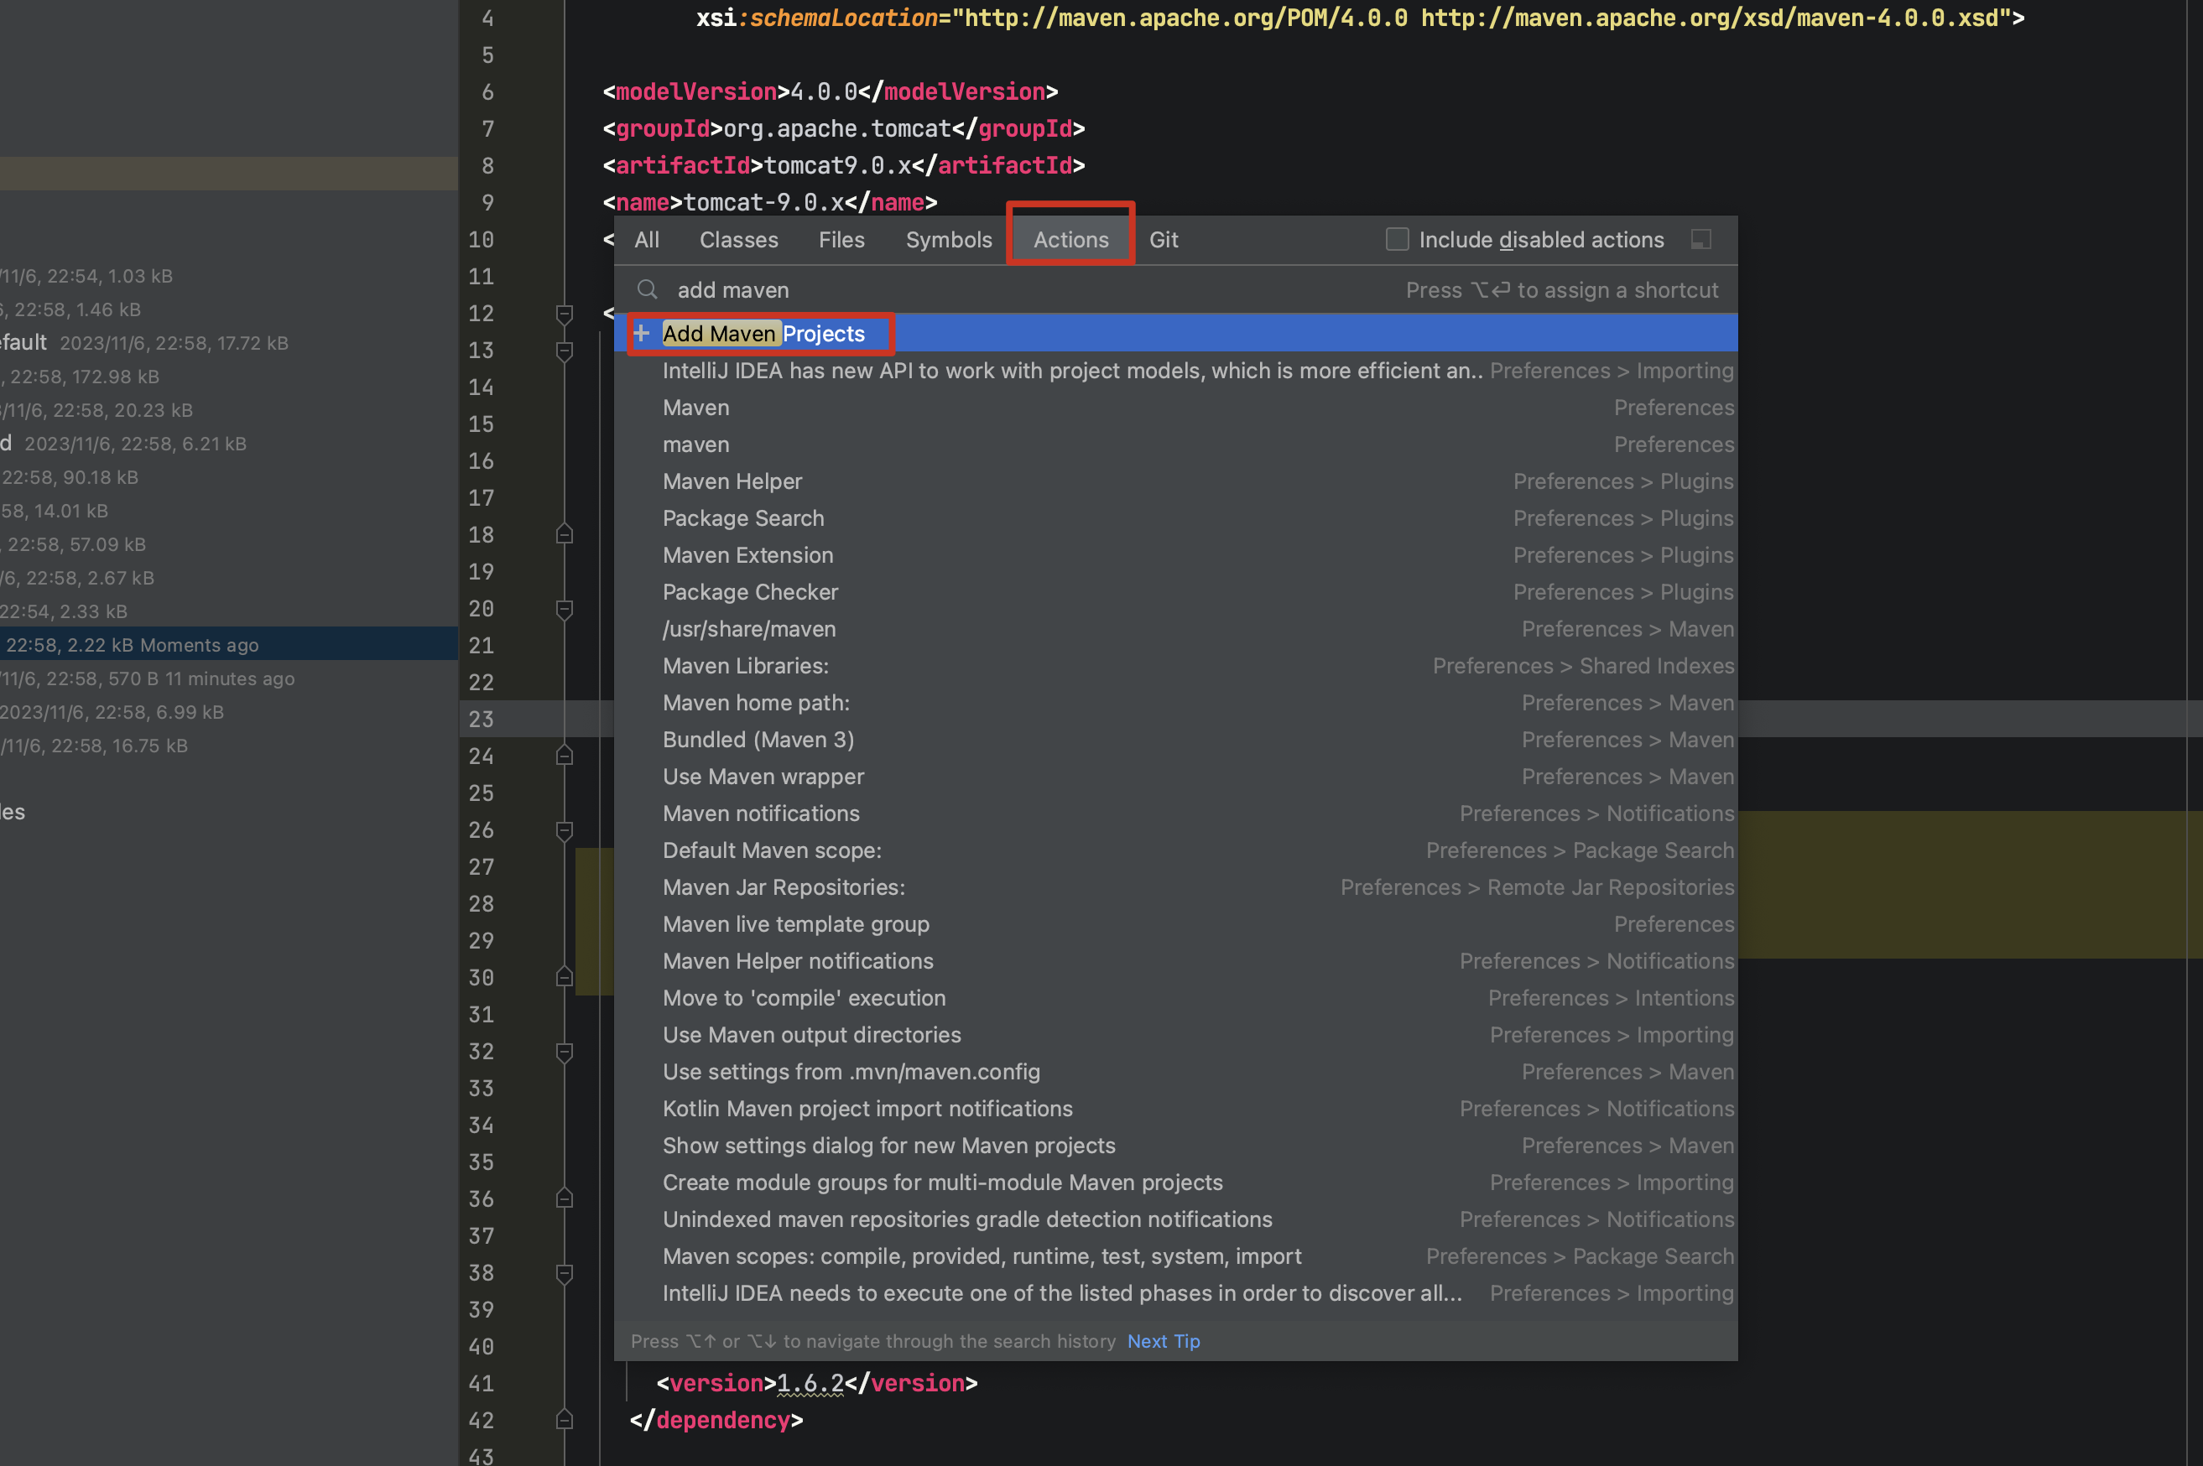Image resolution: width=2203 pixels, height=1466 pixels.
Task: Click the search magnifier icon in popup
Action: tap(647, 290)
